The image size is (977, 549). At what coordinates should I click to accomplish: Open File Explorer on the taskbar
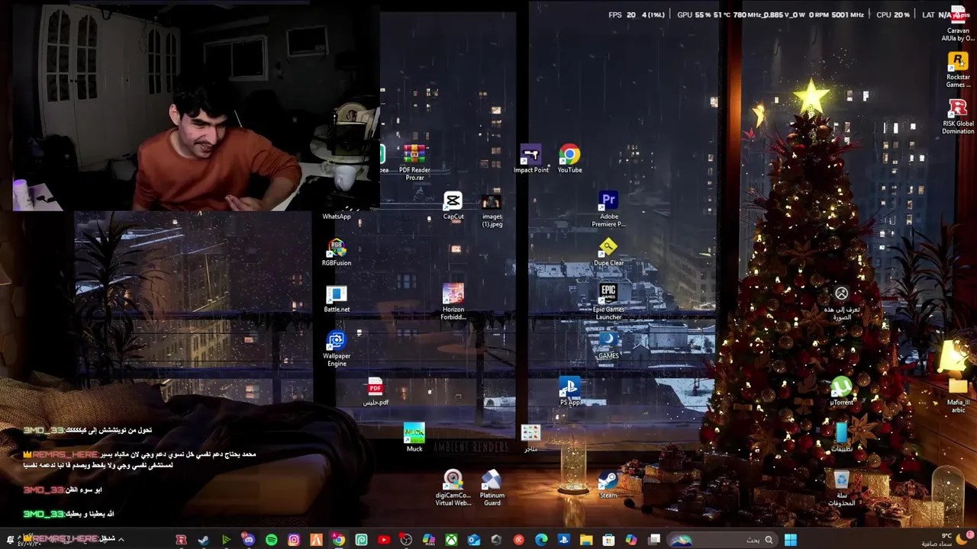coord(586,540)
